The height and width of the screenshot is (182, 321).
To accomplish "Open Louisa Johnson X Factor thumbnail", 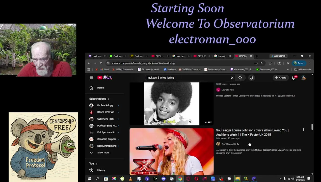I will point(172,152).
